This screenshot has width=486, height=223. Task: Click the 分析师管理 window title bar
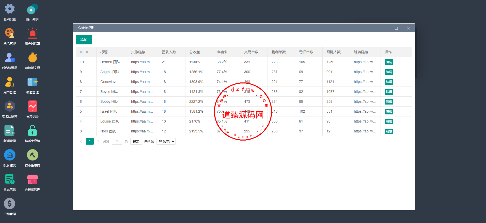[244, 28]
